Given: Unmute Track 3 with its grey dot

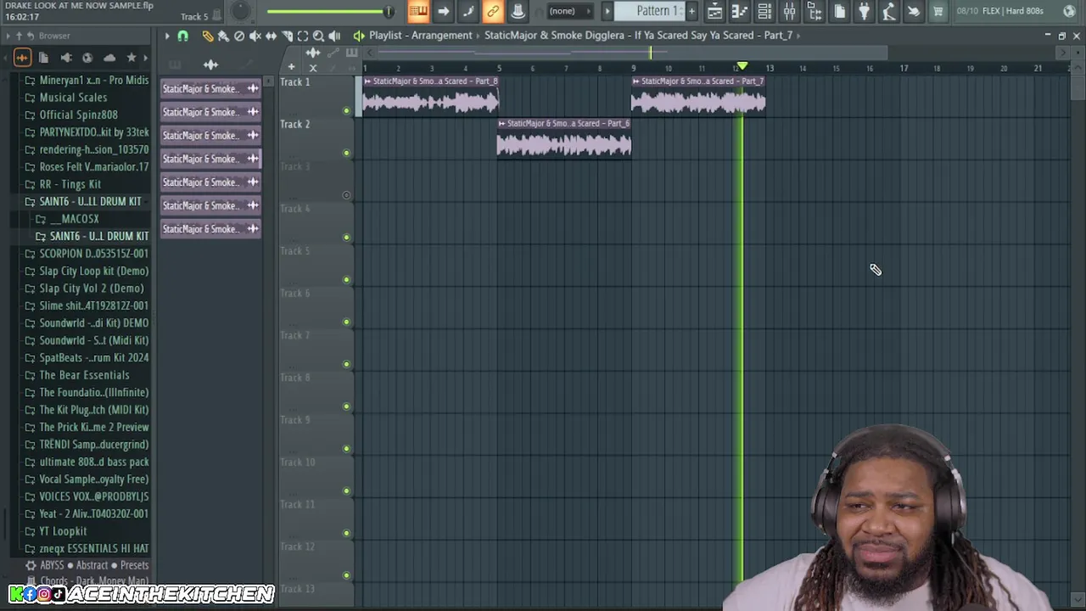Looking at the screenshot, I should [x=346, y=195].
